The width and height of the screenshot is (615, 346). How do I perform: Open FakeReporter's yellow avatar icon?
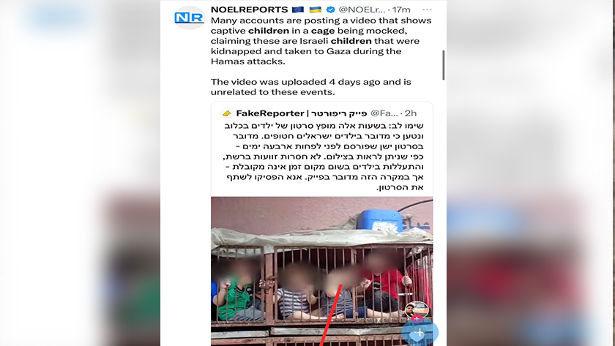(226, 113)
